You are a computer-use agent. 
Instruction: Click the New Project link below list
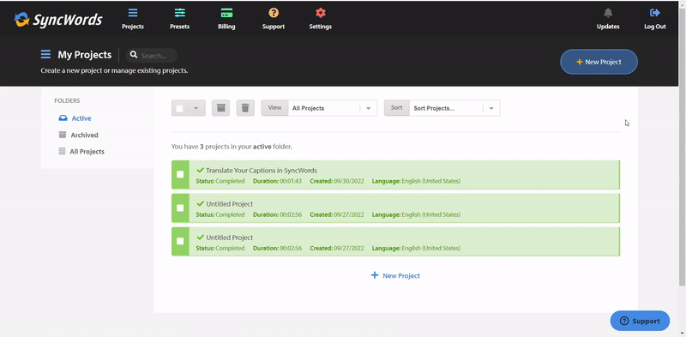pos(401,276)
